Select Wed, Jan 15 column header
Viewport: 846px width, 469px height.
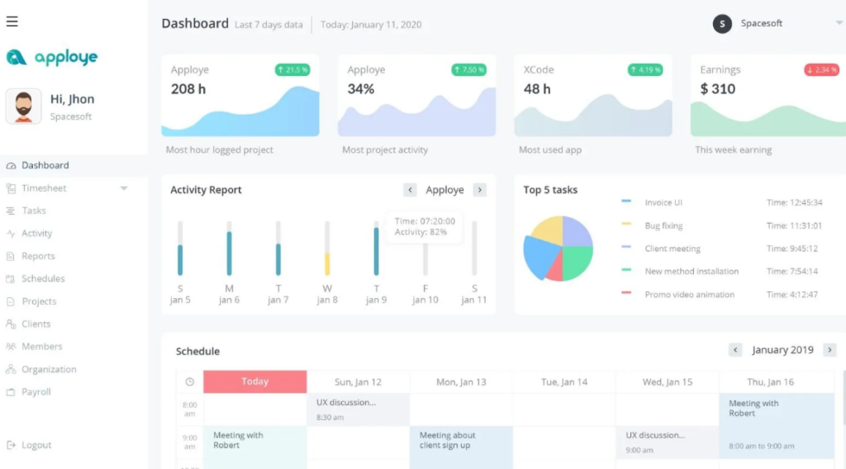point(668,381)
